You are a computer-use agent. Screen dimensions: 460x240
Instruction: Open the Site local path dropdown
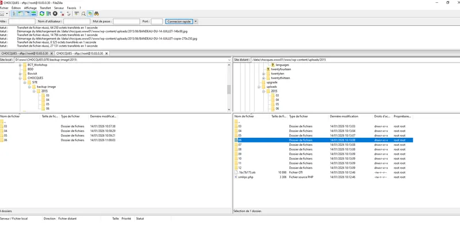coord(229,60)
